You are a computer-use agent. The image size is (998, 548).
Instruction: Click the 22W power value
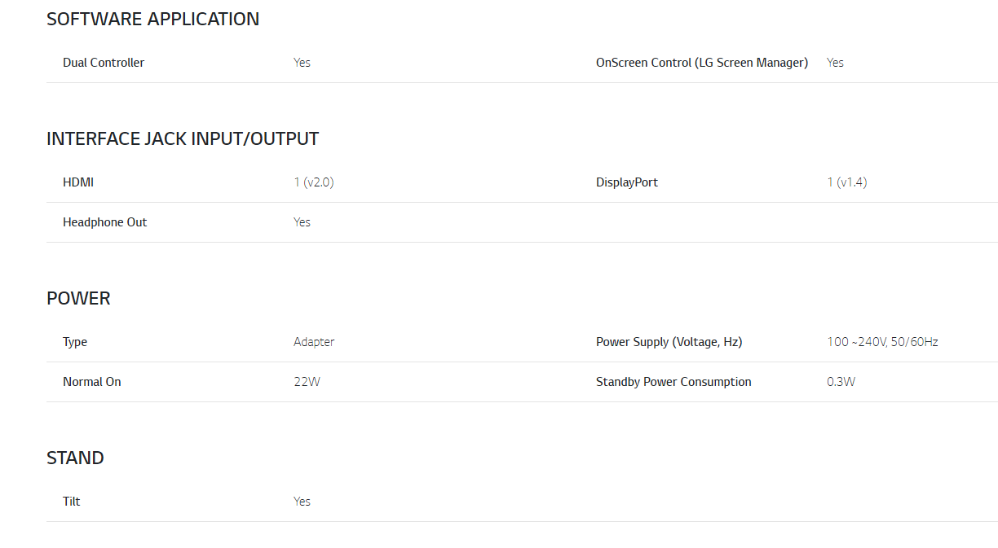[307, 382]
